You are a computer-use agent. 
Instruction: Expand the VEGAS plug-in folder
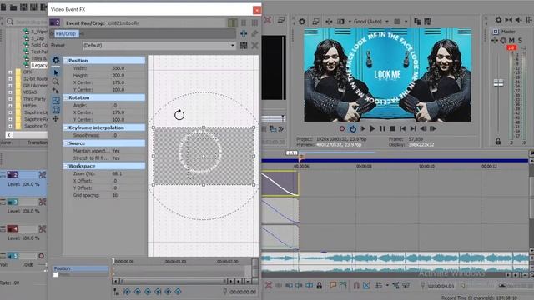10,92
